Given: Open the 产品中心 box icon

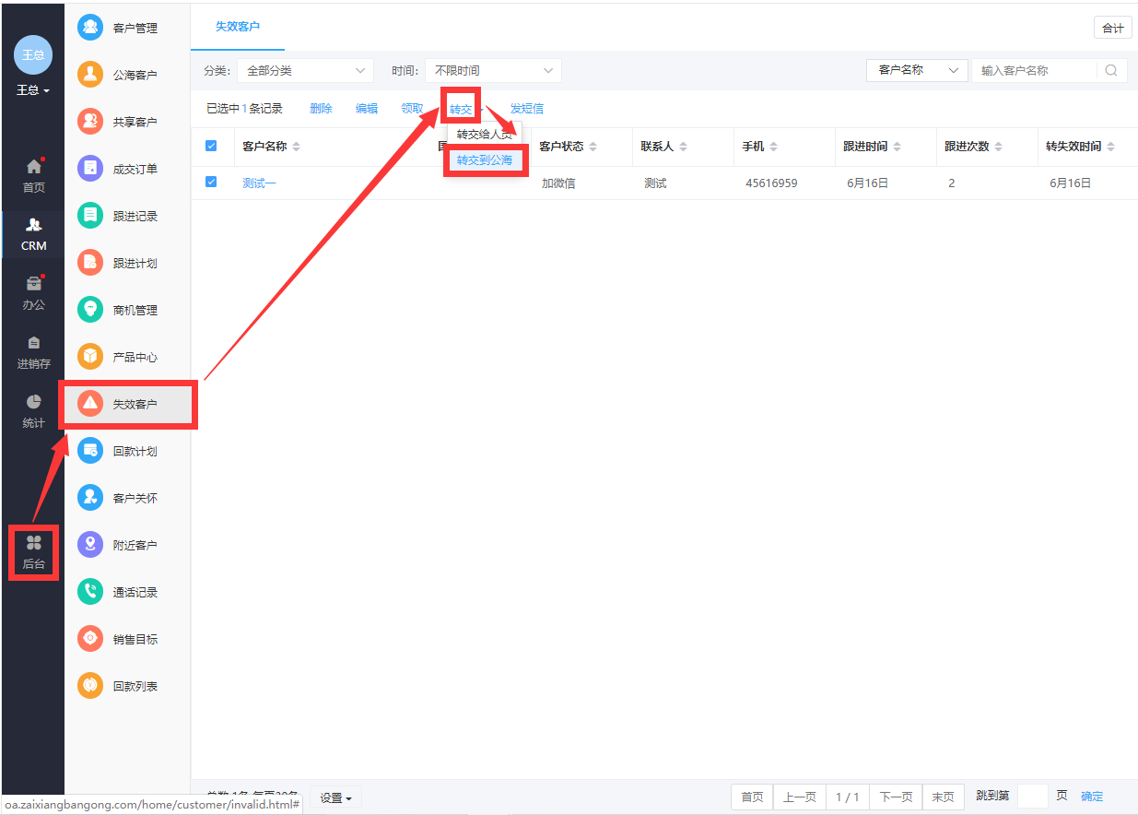Looking at the screenshot, I should click(90, 357).
